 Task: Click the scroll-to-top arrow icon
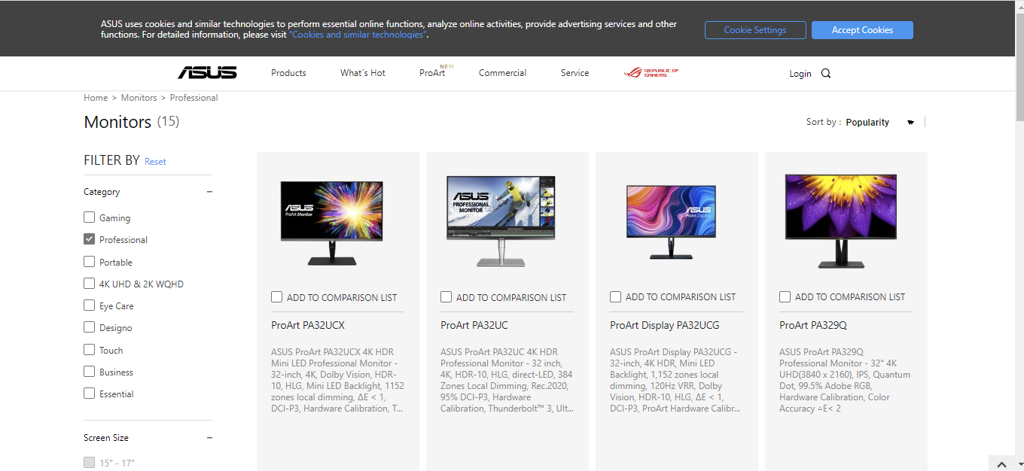click(1001, 463)
